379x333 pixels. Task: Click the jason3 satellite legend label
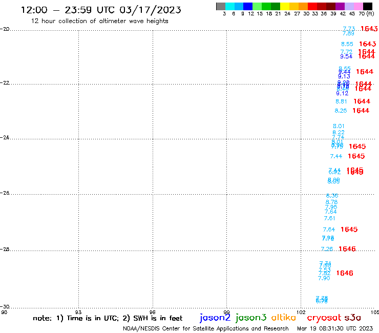coord(251,318)
